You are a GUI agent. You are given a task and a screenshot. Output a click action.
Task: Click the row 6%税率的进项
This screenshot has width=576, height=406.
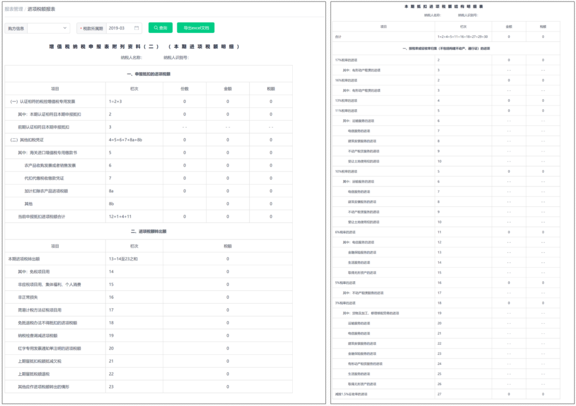tap(446, 232)
